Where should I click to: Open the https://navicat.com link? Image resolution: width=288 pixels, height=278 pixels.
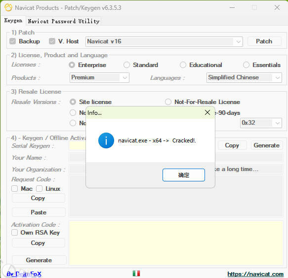[x=255, y=274]
